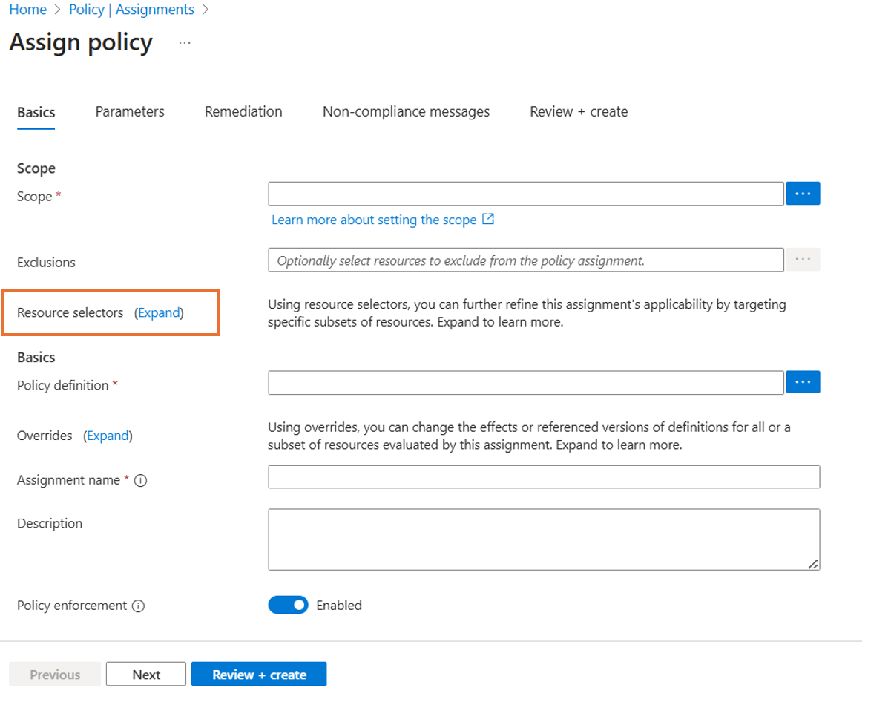Focus the Exclusions input field
The image size is (891, 702).
(x=526, y=260)
